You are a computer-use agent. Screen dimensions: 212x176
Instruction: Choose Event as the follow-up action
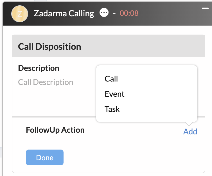(114, 94)
